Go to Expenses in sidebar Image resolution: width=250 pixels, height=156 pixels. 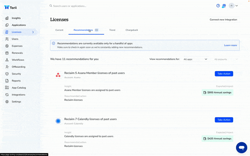[17, 46]
